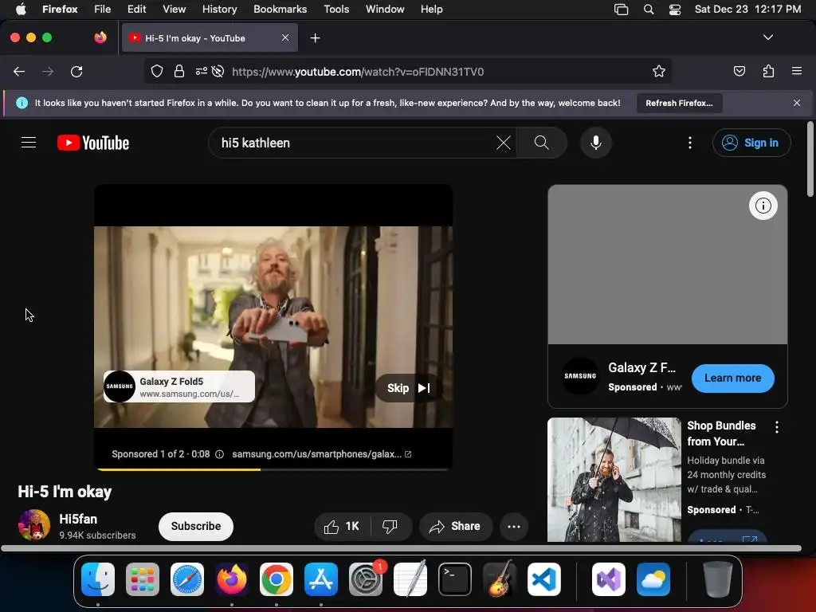Click the page vertical scrollbar
The image size is (816, 612).
tap(810, 159)
